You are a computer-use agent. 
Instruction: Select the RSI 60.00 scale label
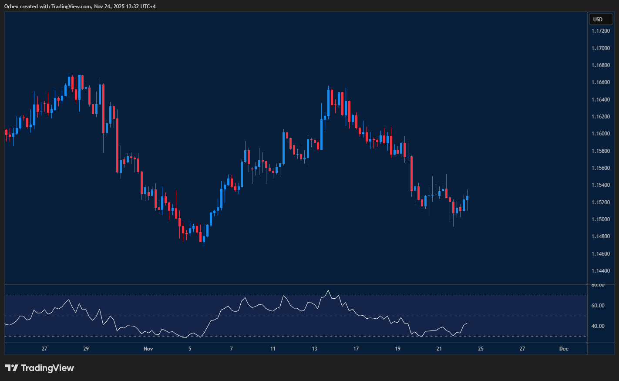click(x=598, y=306)
